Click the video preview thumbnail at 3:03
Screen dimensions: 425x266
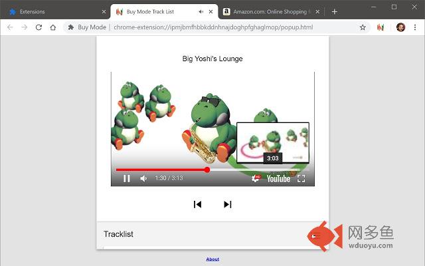click(x=273, y=143)
